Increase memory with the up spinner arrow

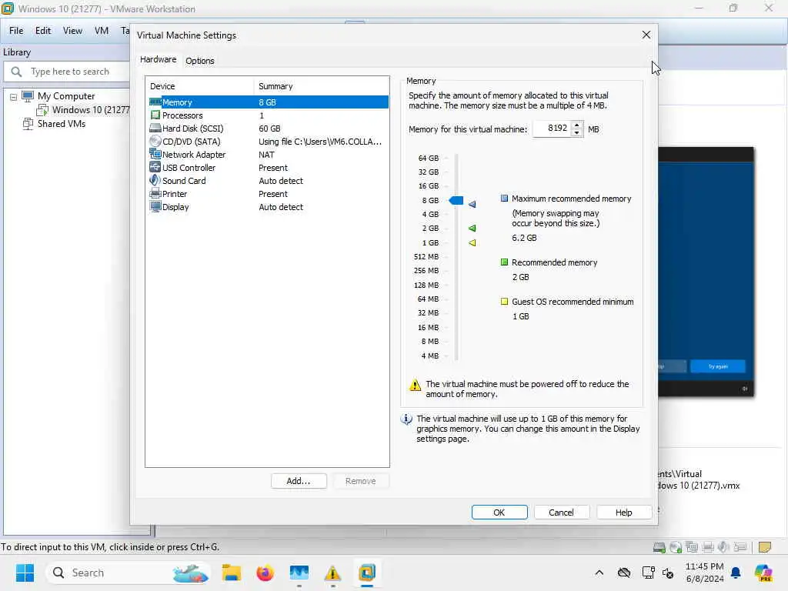point(577,125)
